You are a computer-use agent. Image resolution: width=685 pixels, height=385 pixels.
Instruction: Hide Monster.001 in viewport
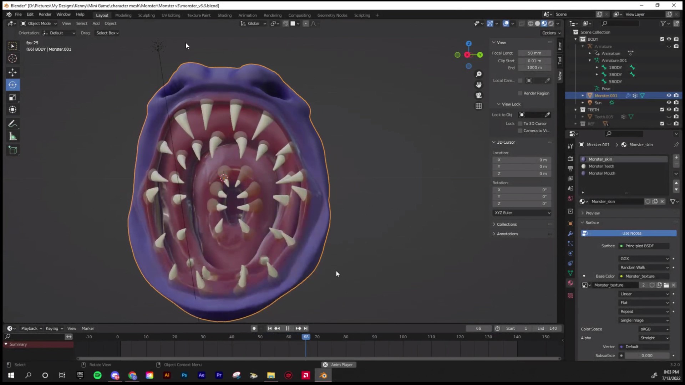click(x=669, y=96)
